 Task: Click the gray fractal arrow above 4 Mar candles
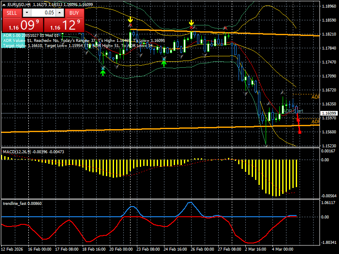(283, 92)
